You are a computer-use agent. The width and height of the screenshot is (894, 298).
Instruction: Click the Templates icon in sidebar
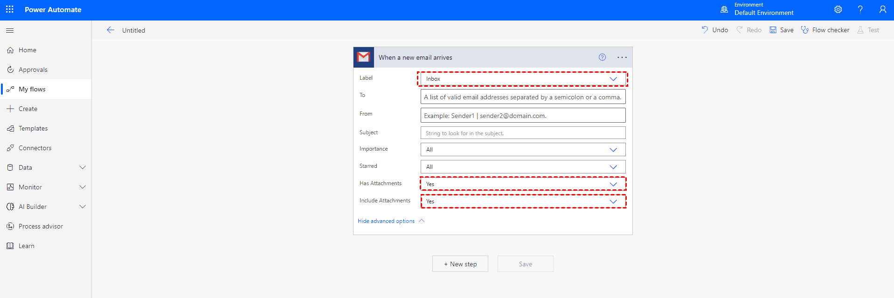click(x=10, y=128)
